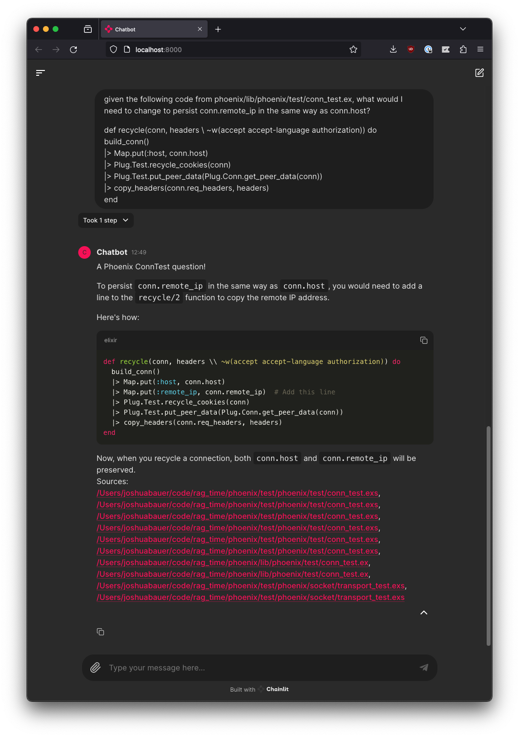Open the browser extensions puzzle icon
The image size is (519, 737).
tap(463, 49)
